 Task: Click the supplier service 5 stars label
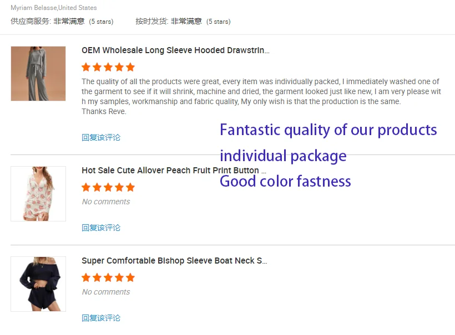tap(101, 22)
